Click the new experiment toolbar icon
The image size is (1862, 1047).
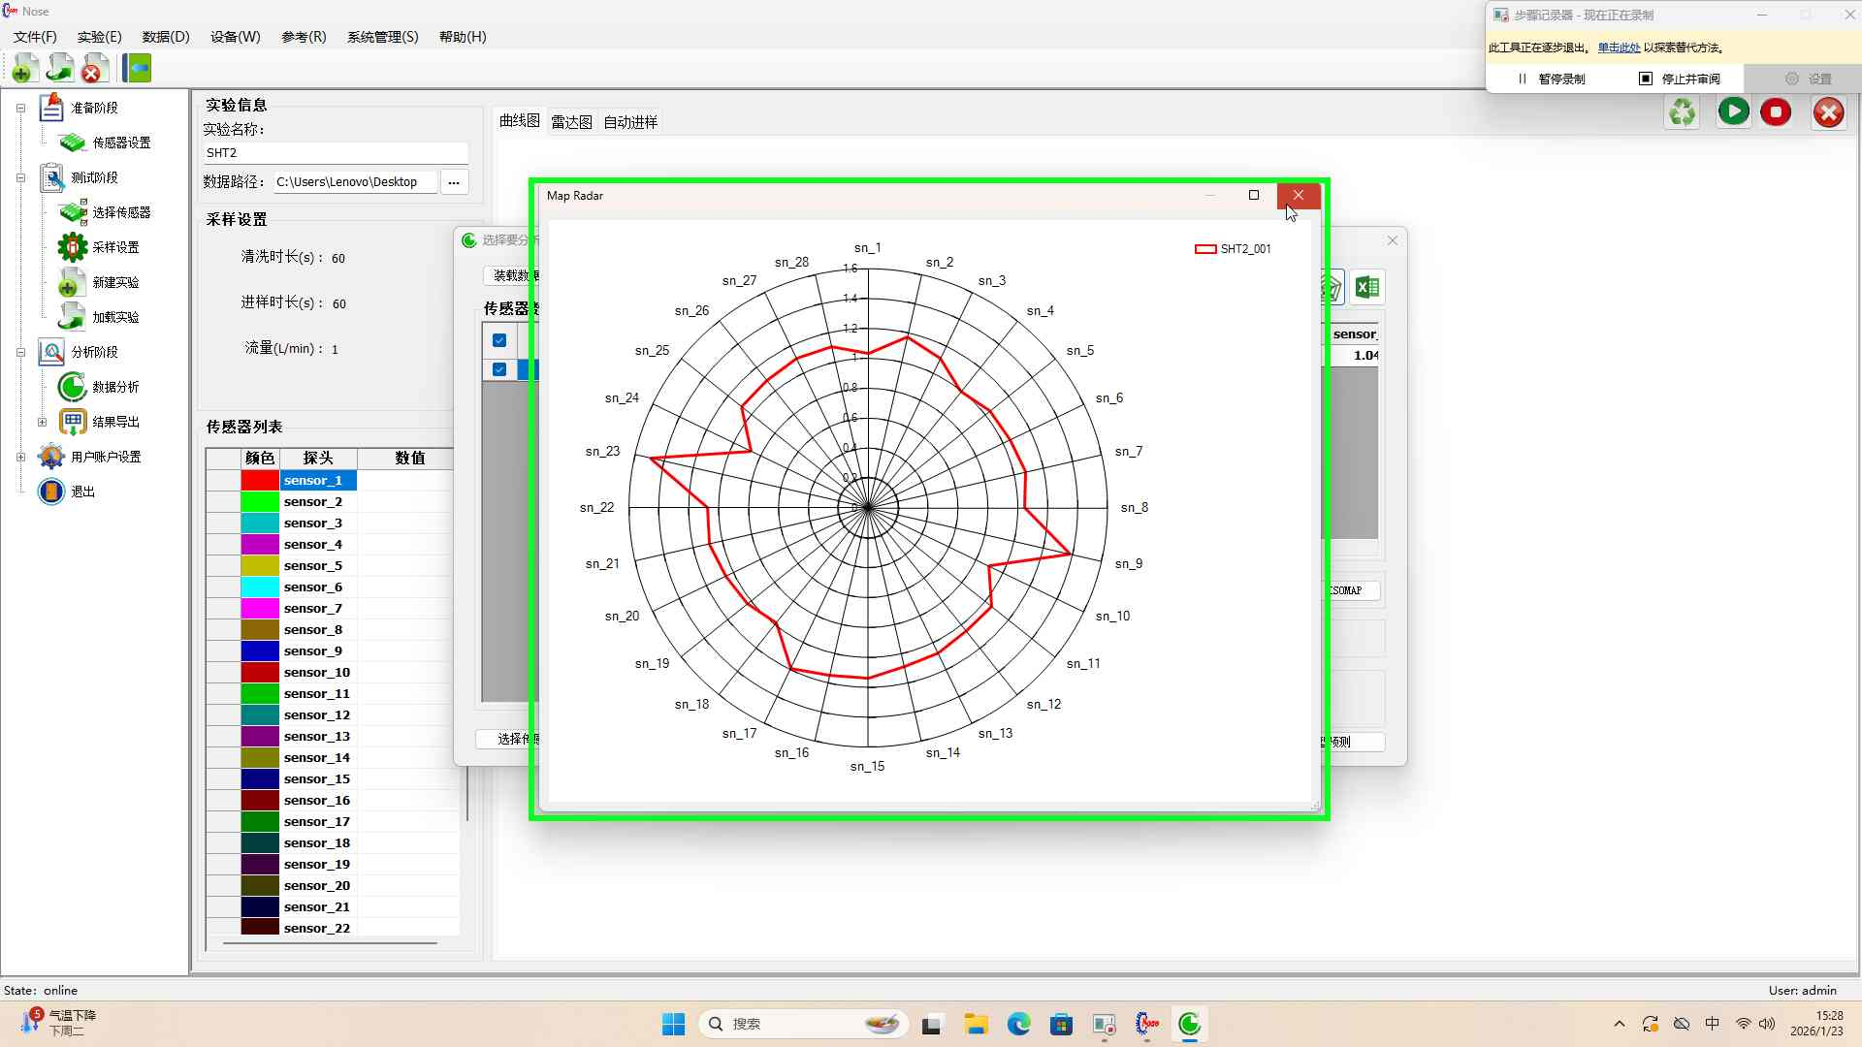(23, 68)
